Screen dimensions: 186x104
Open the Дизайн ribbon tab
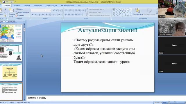click(27, 5)
